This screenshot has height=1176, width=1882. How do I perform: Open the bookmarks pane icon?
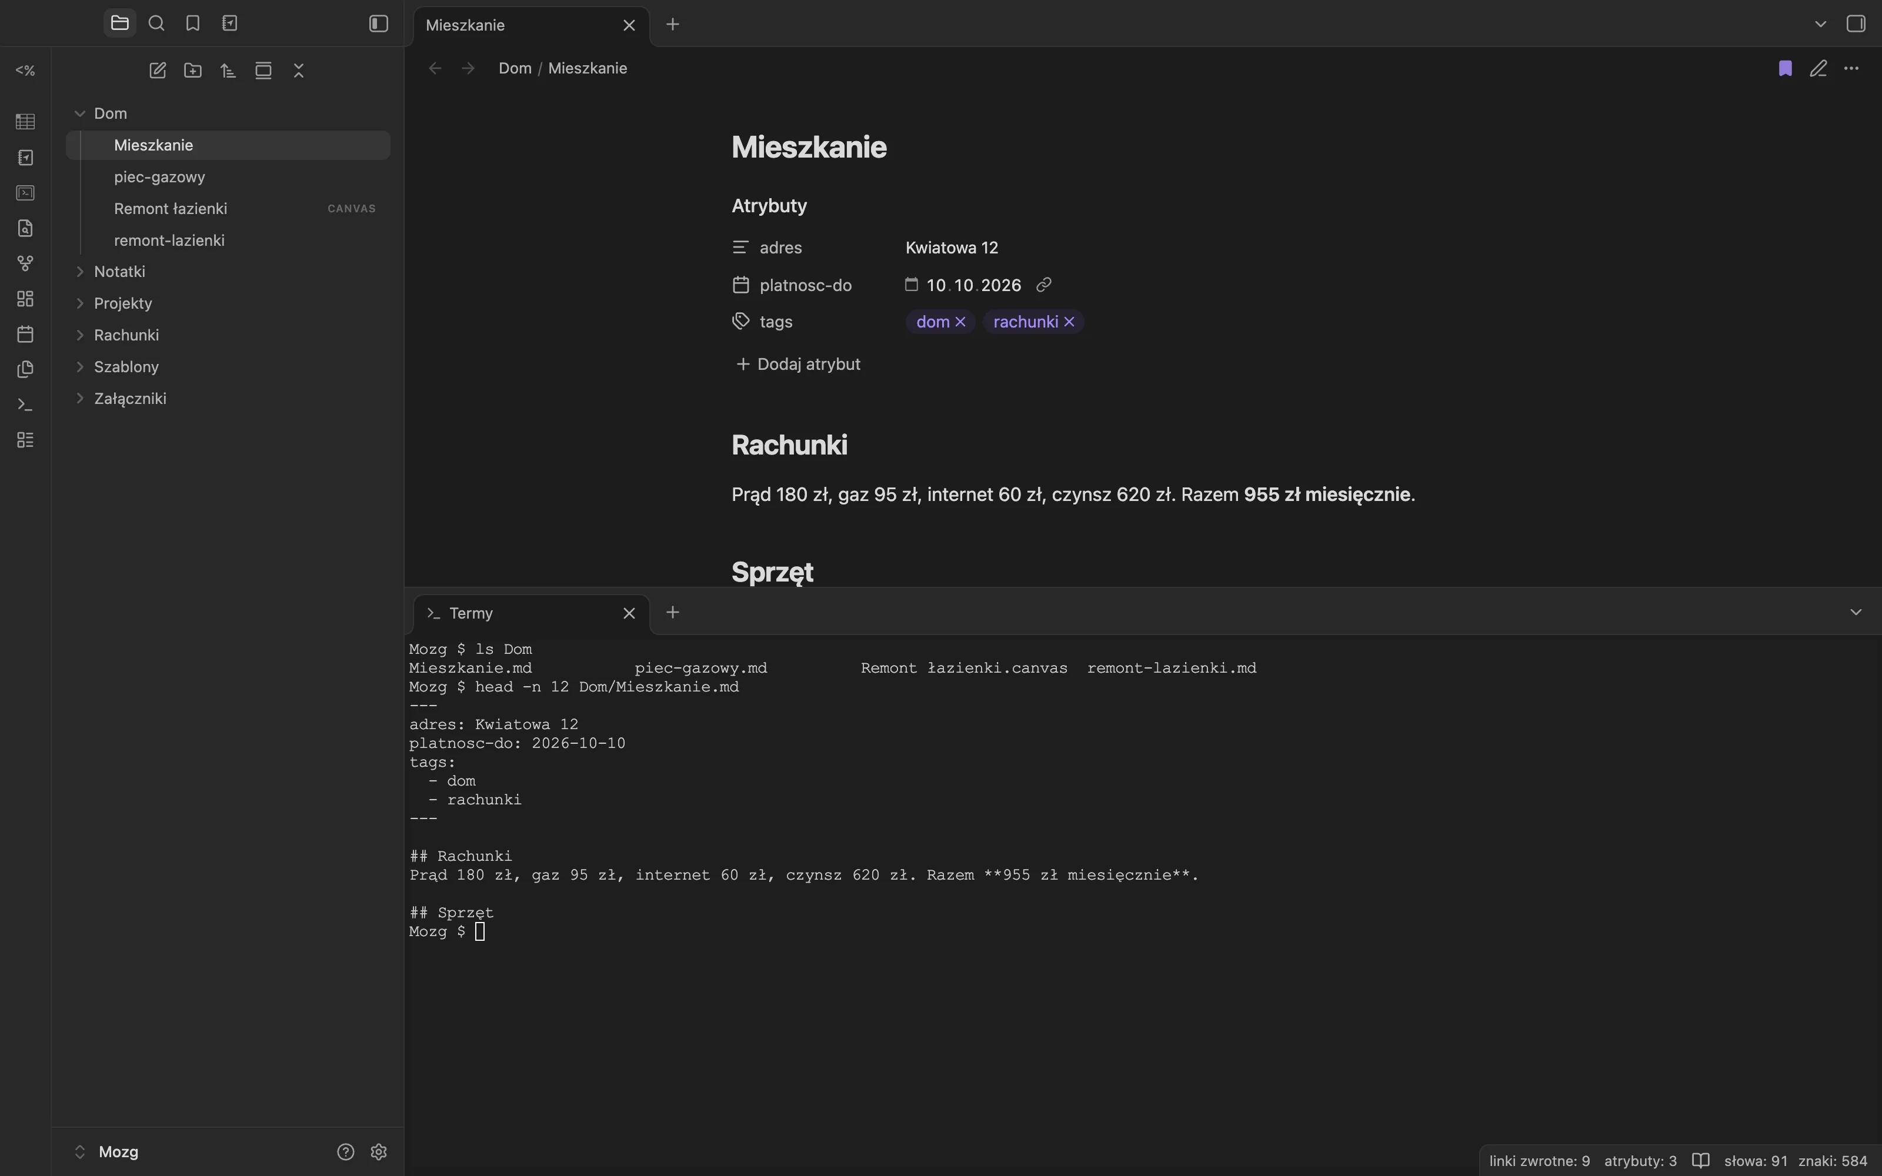(x=193, y=24)
